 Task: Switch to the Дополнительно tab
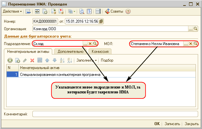coord(70,52)
